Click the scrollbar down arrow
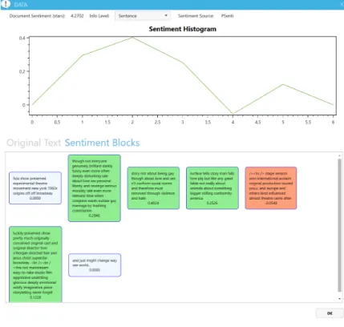This screenshot has width=344, height=327. point(339,298)
